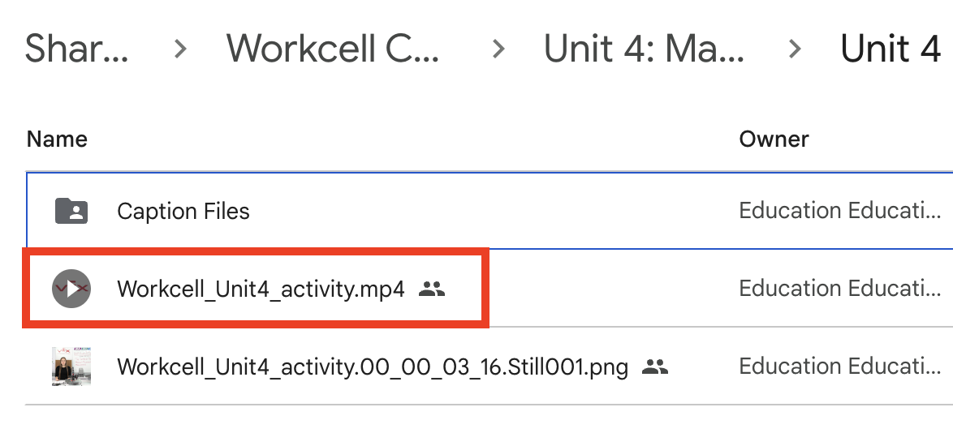Click the PNG still image thumbnail

[x=71, y=367]
